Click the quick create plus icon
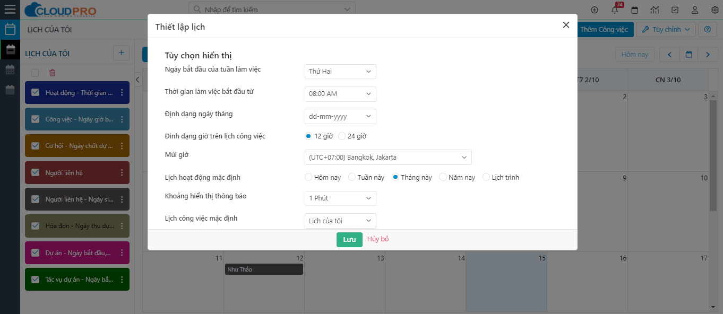Viewport: 723px width, 314px height. pos(594,10)
